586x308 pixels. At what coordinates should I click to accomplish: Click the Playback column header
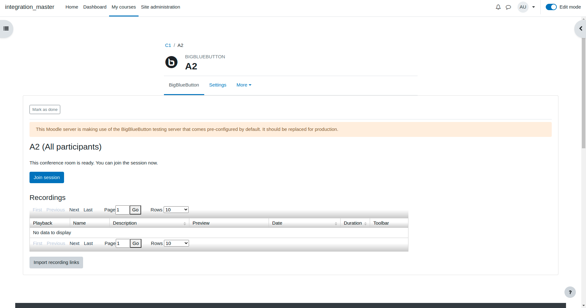[49, 223]
